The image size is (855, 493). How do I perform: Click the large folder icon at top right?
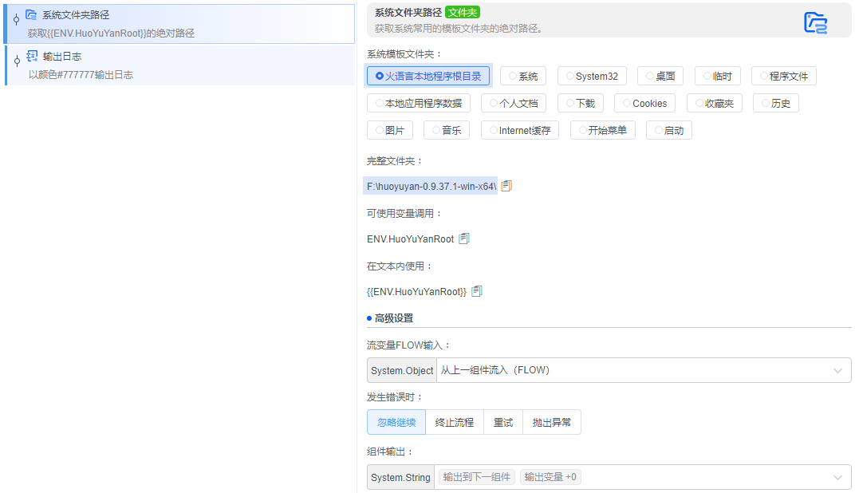[x=815, y=24]
